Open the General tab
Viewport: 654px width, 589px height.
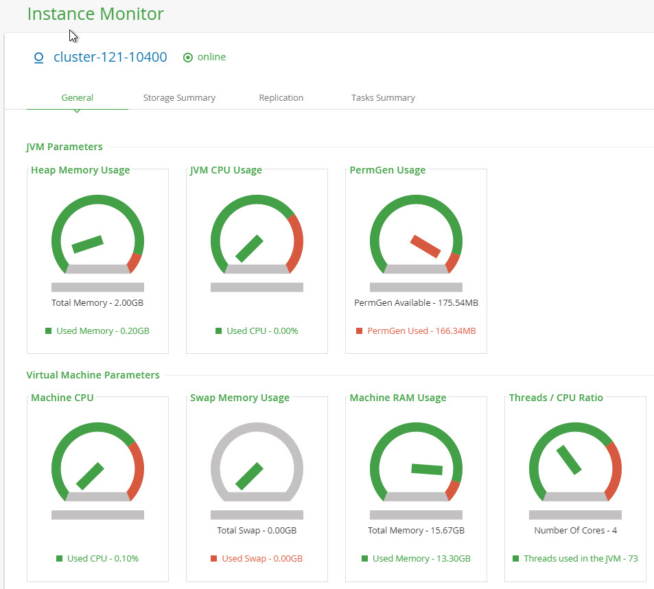pyautogui.click(x=77, y=98)
